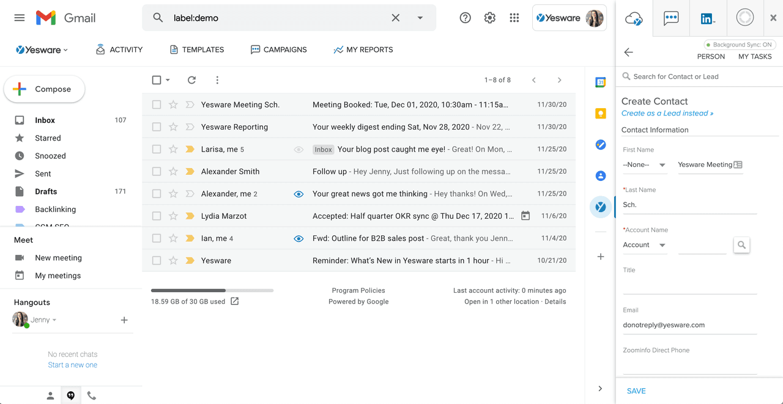Click 'Create as a Lead instead' link
The width and height of the screenshot is (783, 404).
(667, 113)
